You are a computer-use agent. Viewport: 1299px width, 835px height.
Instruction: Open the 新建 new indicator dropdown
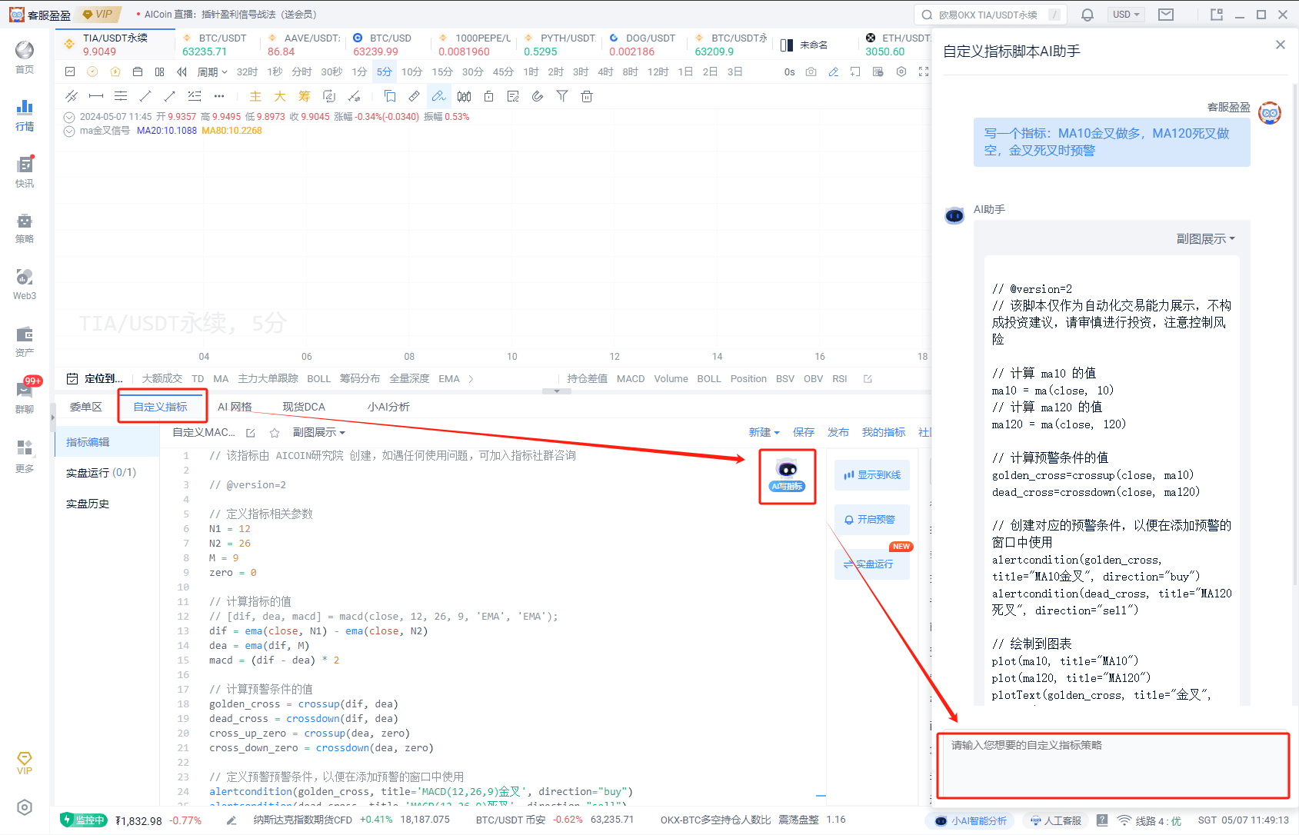[x=764, y=433]
